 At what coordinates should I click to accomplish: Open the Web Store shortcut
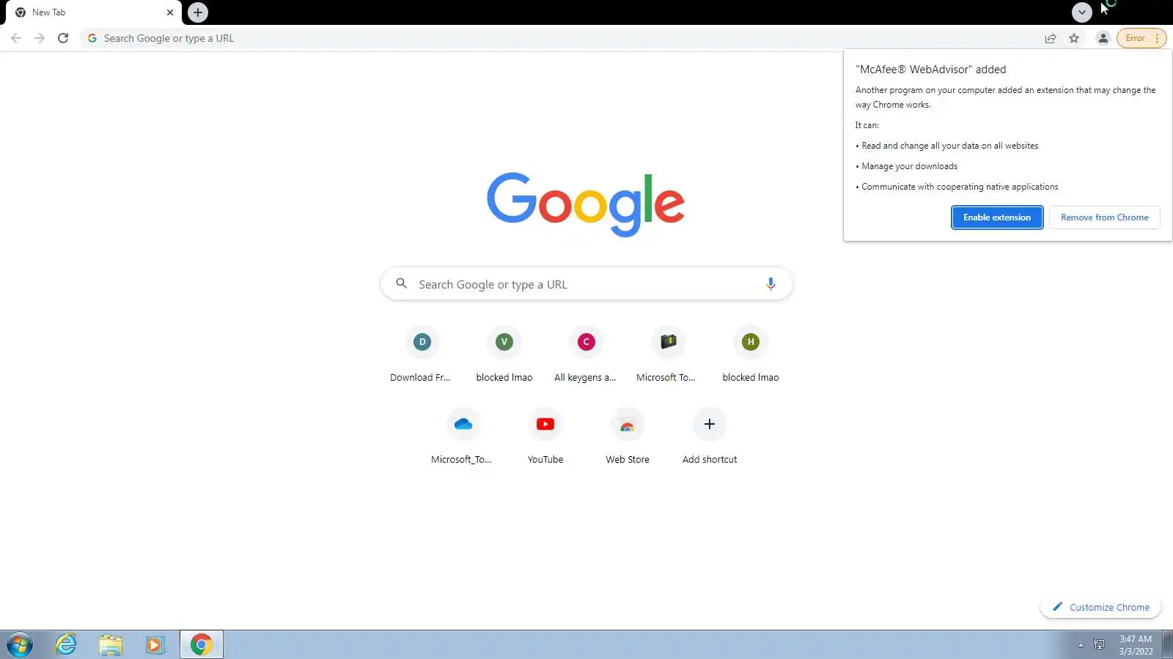pos(627,437)
